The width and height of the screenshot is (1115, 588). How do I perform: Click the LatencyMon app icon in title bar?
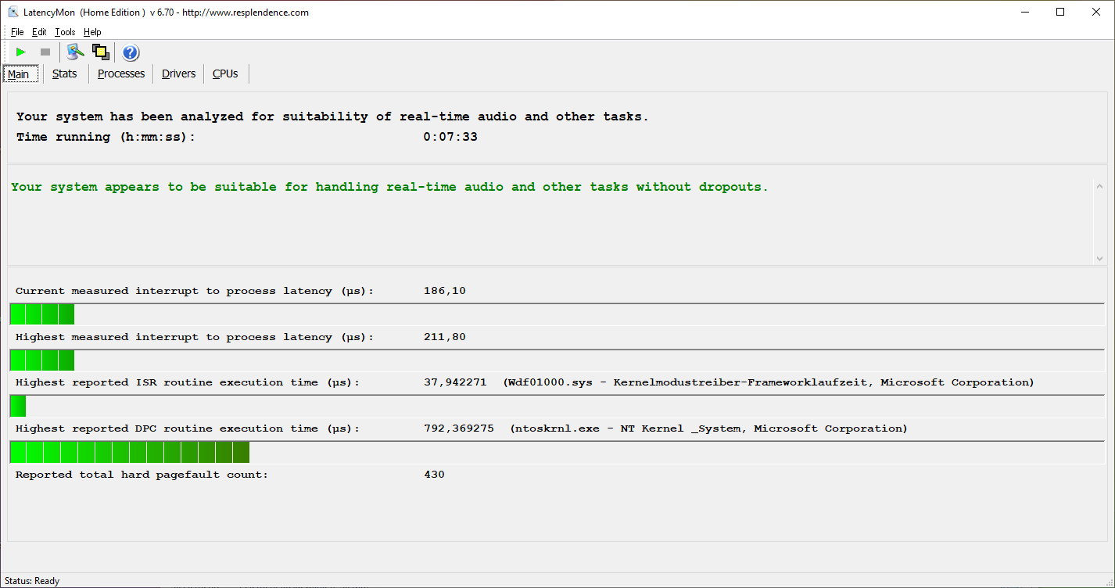click(x=13, y=12)
